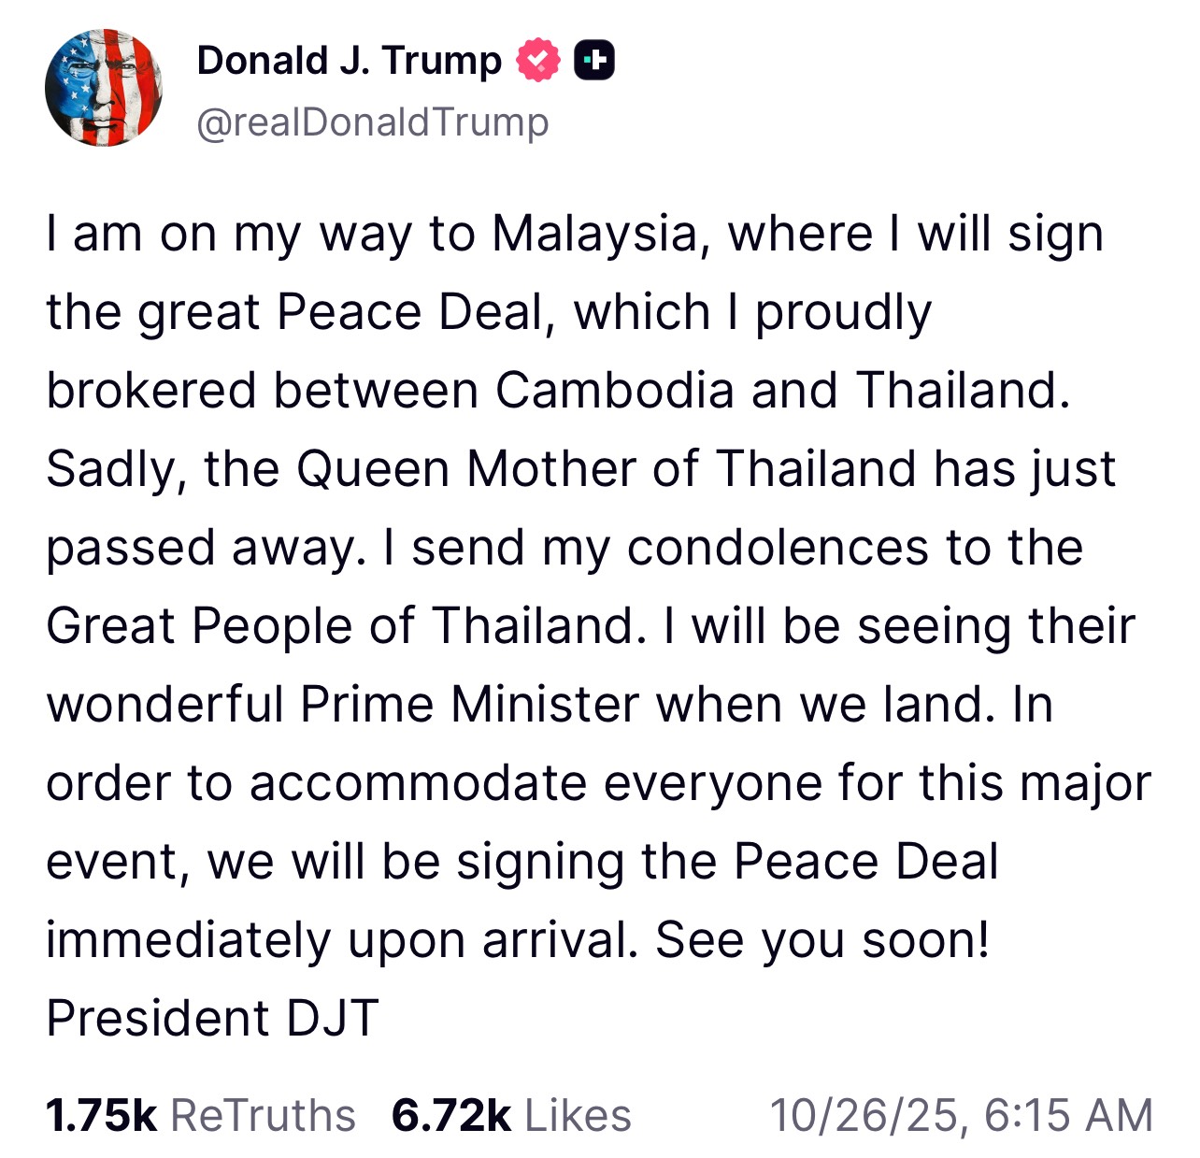
Task: View the 1.75k ReTruths count
Action: tap(101, 1115)
